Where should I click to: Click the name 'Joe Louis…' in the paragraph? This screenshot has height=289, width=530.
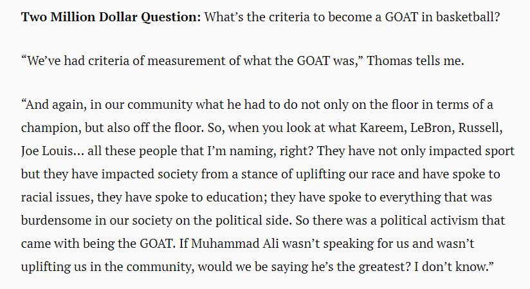52,151
